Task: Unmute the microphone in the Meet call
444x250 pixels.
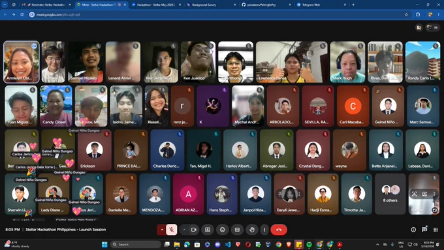Action: pos(171,230)
